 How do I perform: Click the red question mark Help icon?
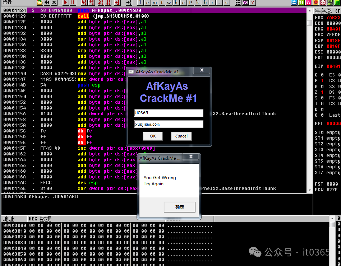click(x=253, y=3)
